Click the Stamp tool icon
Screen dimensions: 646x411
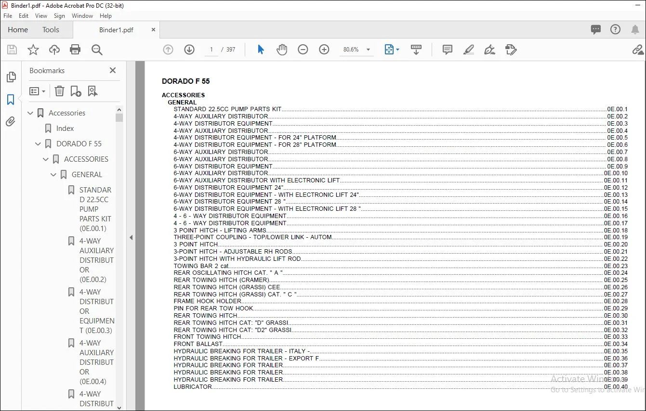(x=511, y=50)
